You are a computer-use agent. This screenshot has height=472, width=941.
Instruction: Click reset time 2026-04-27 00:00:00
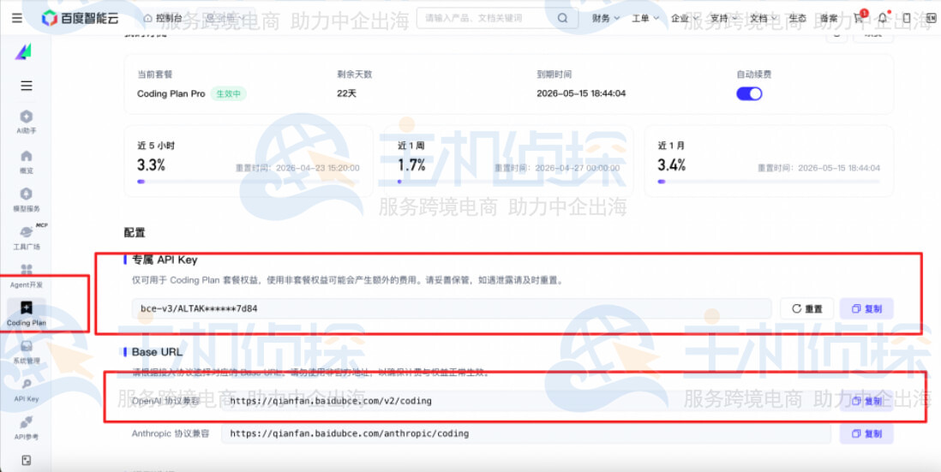578,169
